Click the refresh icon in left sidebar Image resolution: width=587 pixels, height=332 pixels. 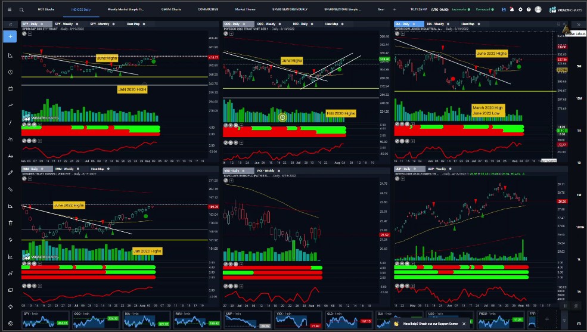coord(10,240)
